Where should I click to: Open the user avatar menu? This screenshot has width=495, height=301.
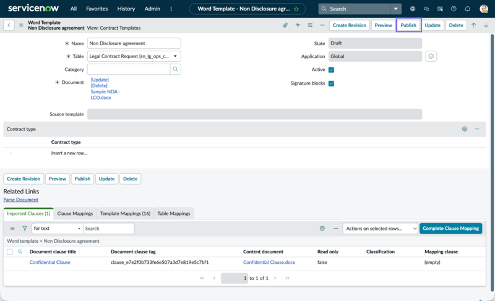click(484, 9)
